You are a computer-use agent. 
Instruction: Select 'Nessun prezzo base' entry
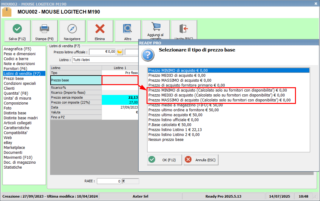point(229,139)
